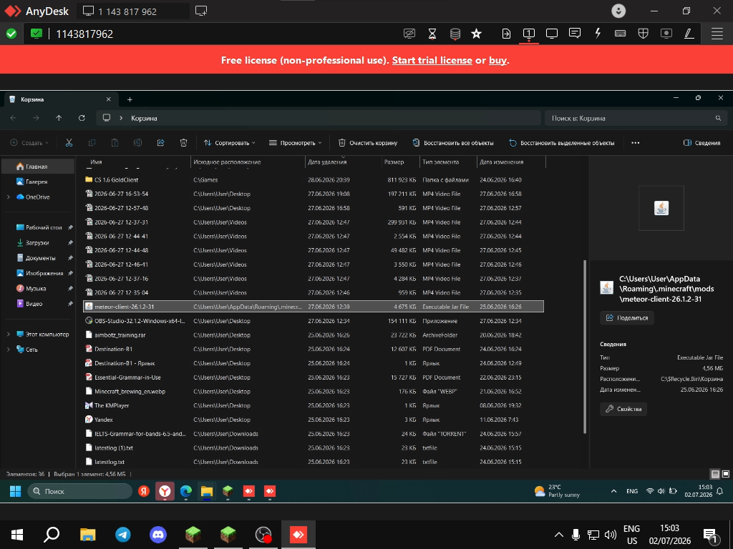Select the The KMPlayer shortcut row
Viewport: 733px width, 549px height.
pyautogui.click(x=314, y=405)
